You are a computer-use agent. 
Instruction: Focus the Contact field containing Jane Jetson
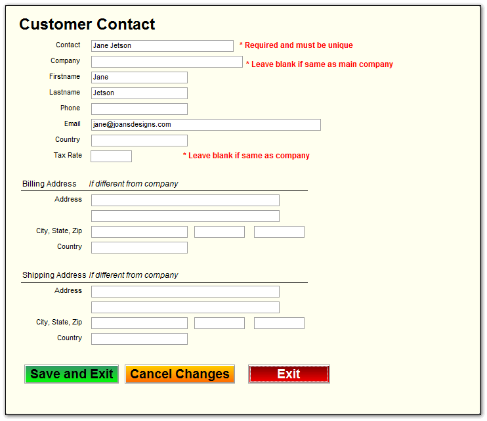pos(162,46)
